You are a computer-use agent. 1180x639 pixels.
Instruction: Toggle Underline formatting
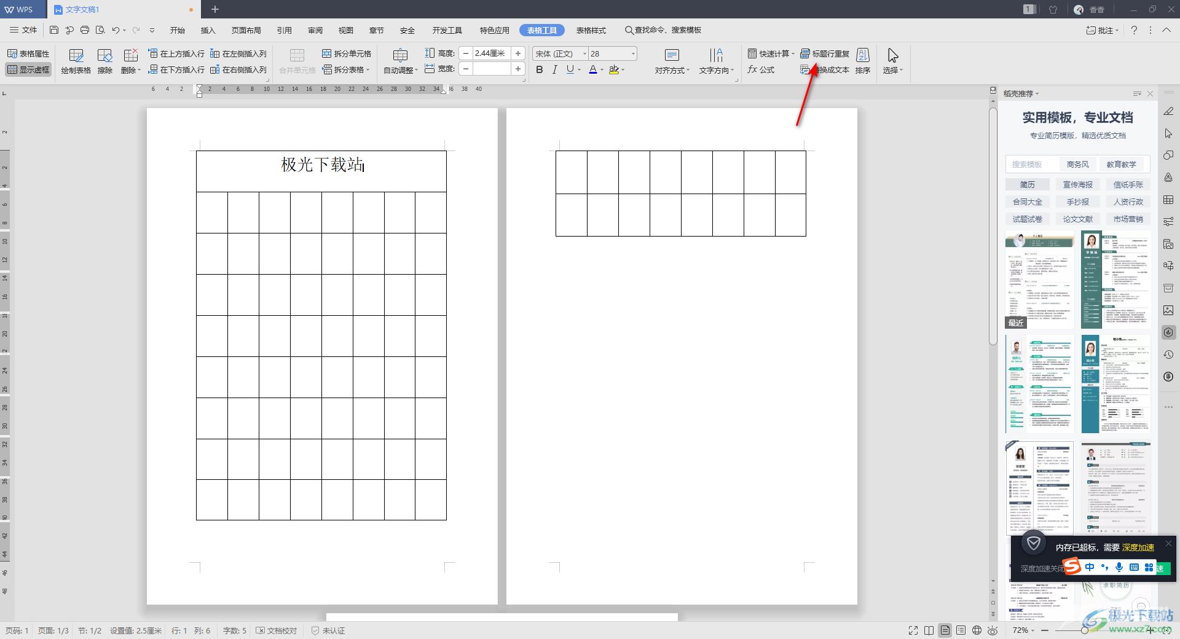coord(570,69)
